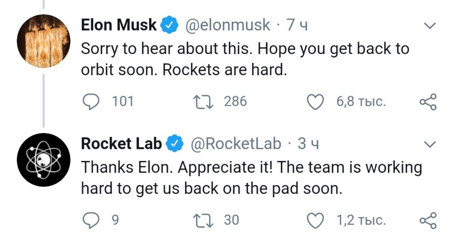
Task: Open the Rocket Lab display name link
Action: [122, 143]
